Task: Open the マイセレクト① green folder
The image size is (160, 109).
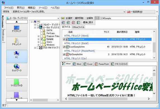Action: [x=17, y=84]
